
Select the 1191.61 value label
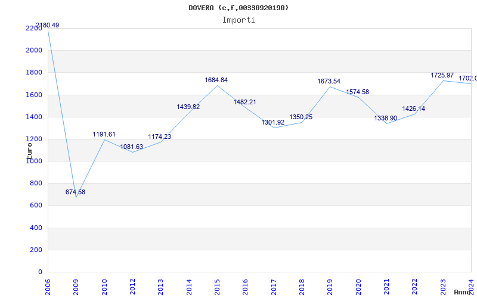click(104, 135)
